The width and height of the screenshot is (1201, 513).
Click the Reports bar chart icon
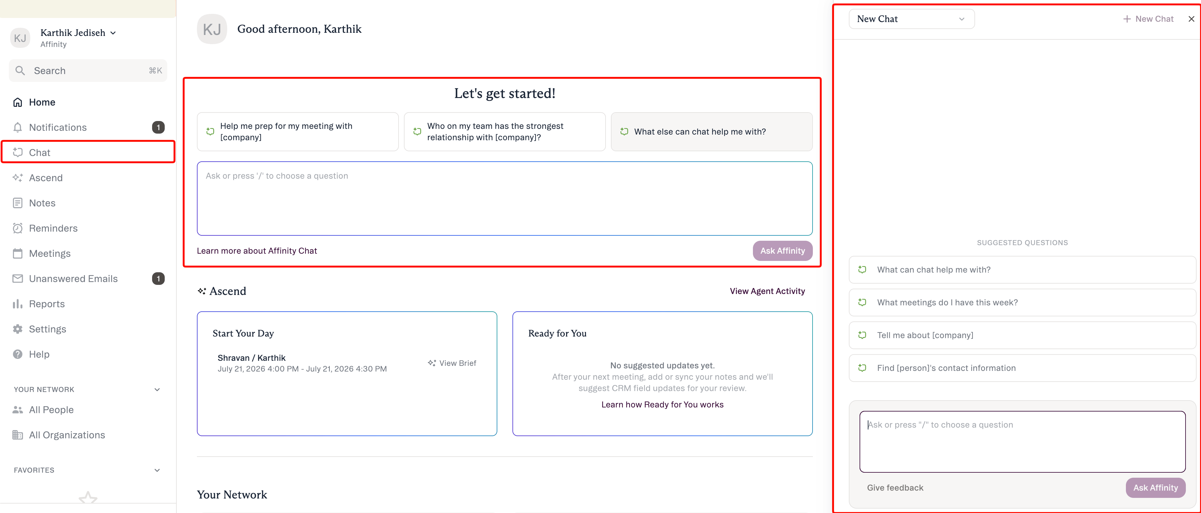(18, 303)
